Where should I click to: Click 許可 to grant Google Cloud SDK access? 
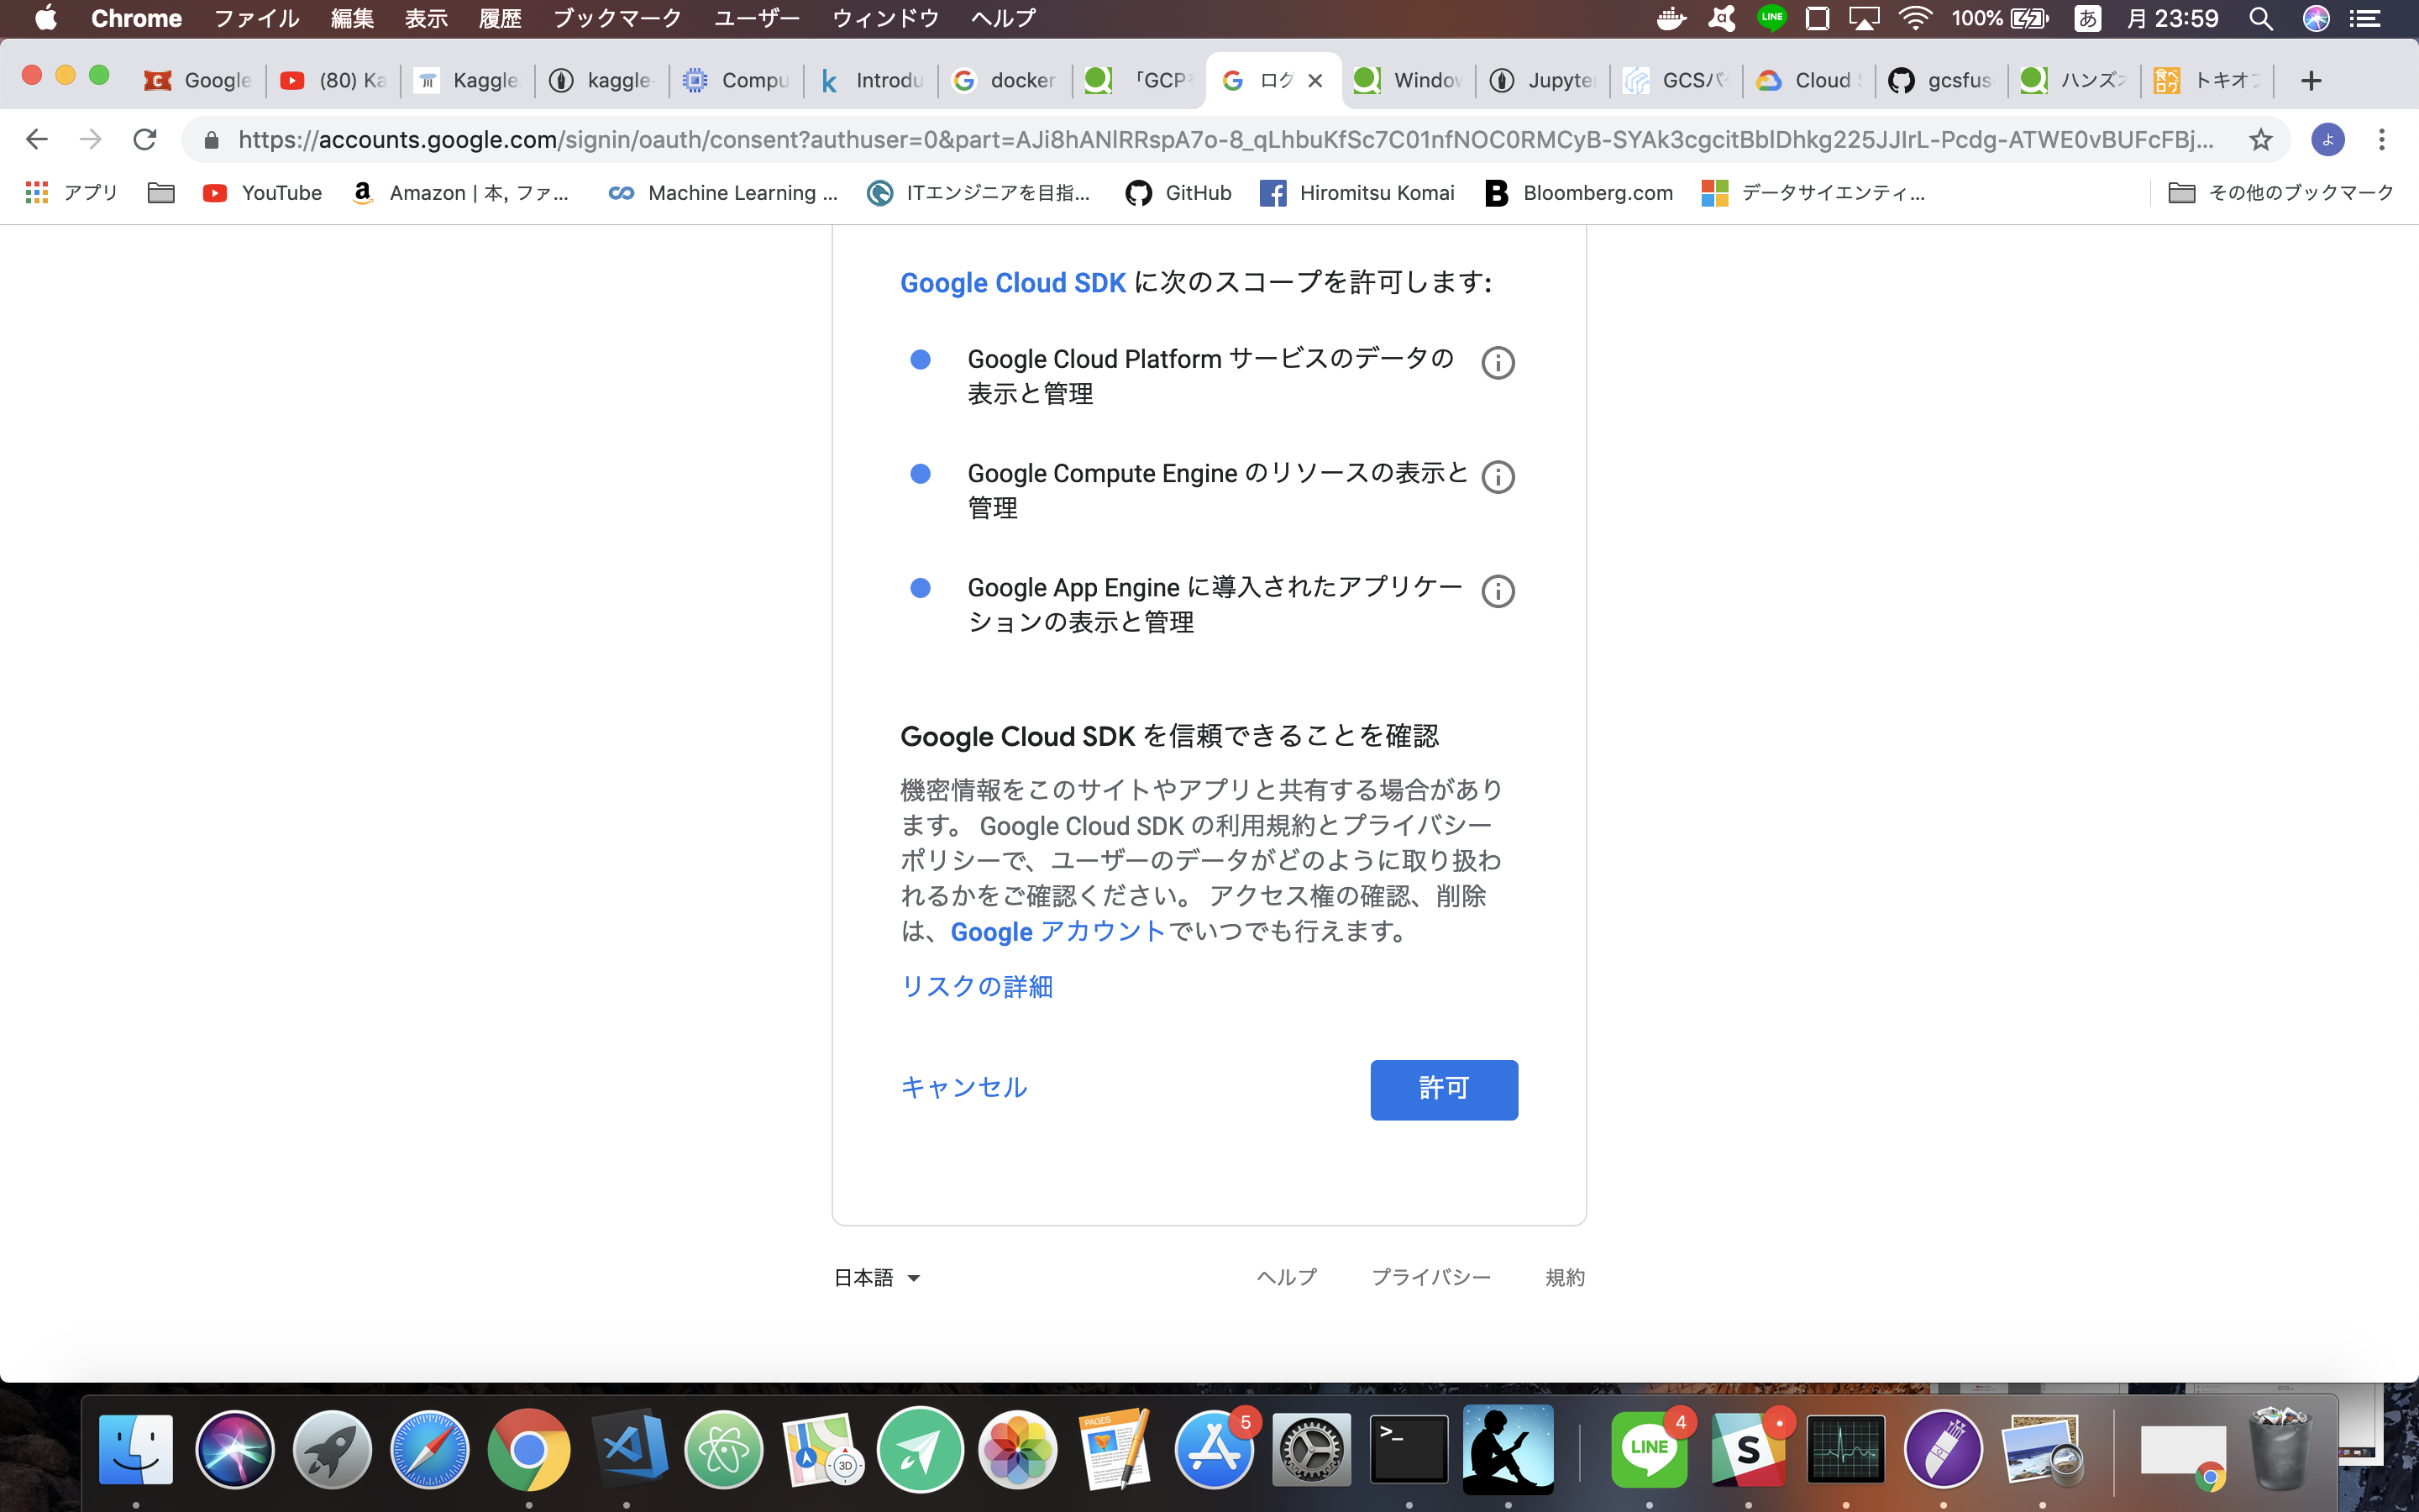pyautogui.click(x=1444, y=1089)
